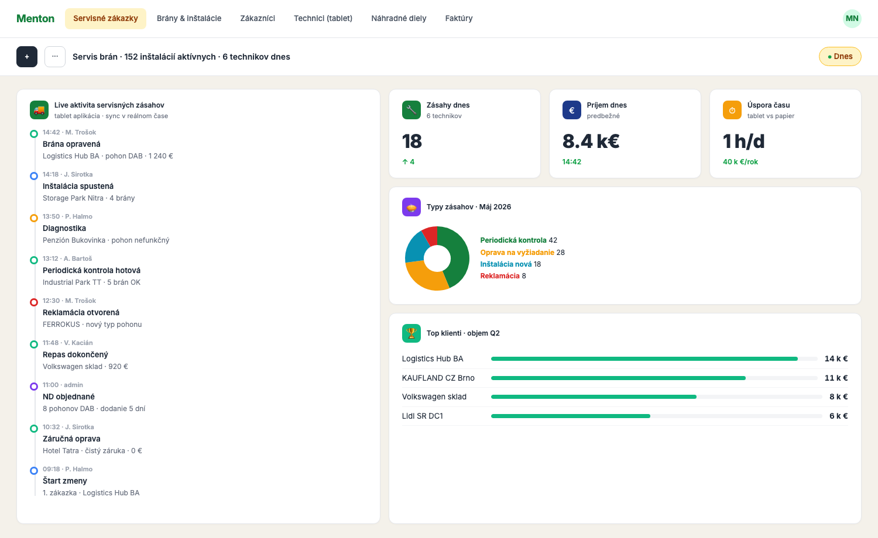
Task: Click the ND objednané activity title
Action: pyautogui.click(x=68, y=397)
